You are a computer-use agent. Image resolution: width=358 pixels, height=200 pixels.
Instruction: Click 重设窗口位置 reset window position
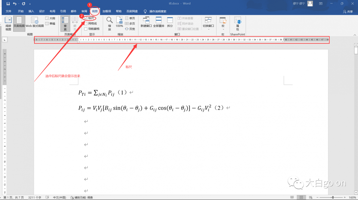click(x=188, y=29)
